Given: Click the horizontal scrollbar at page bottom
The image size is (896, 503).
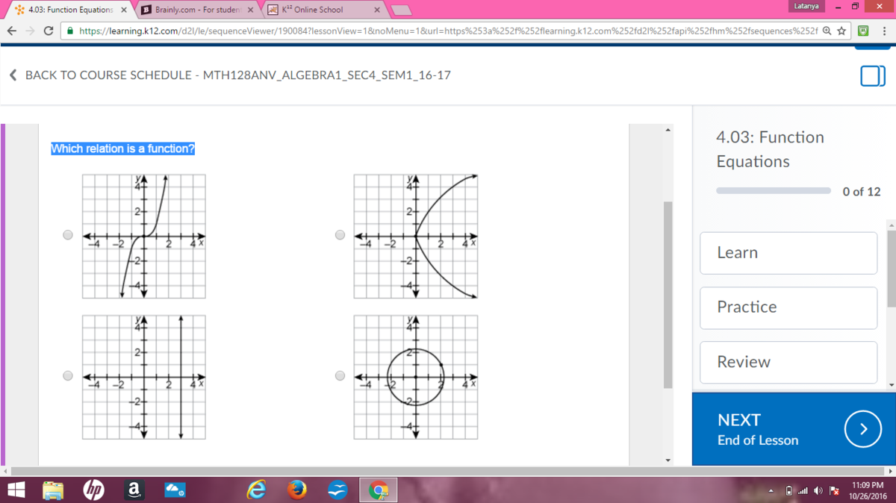Looking at the screenshot, I should pyautogui.click(x=448, y=471).
